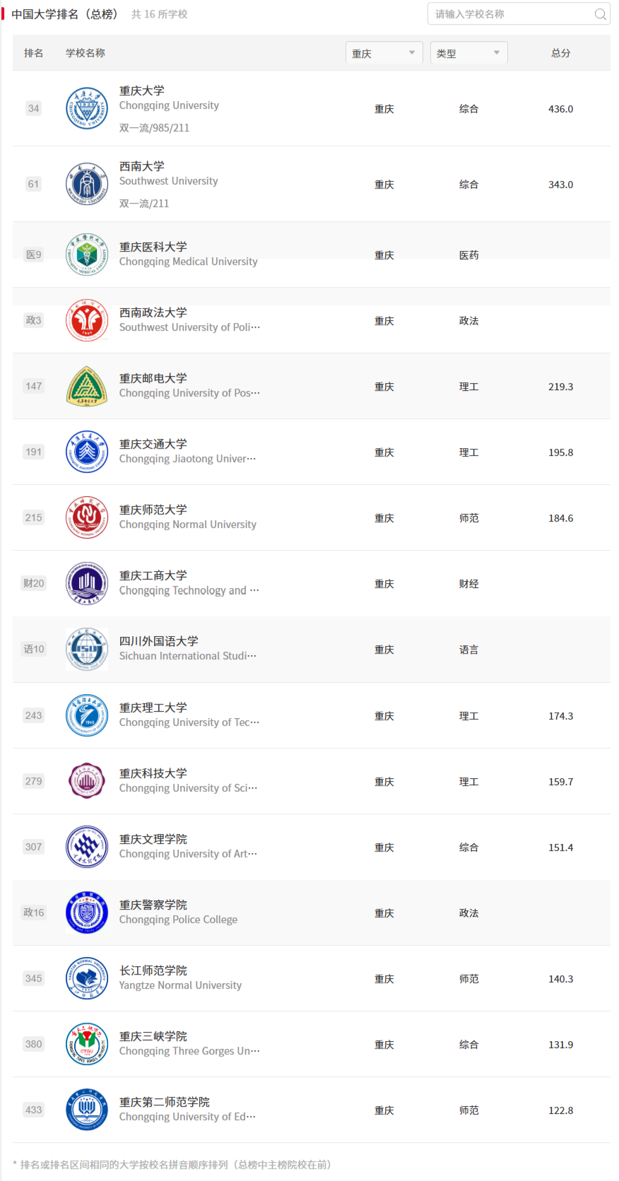Expand the 类型 type filter dropdown
This screenshot has width=619, height=1181.
point(468,53)
